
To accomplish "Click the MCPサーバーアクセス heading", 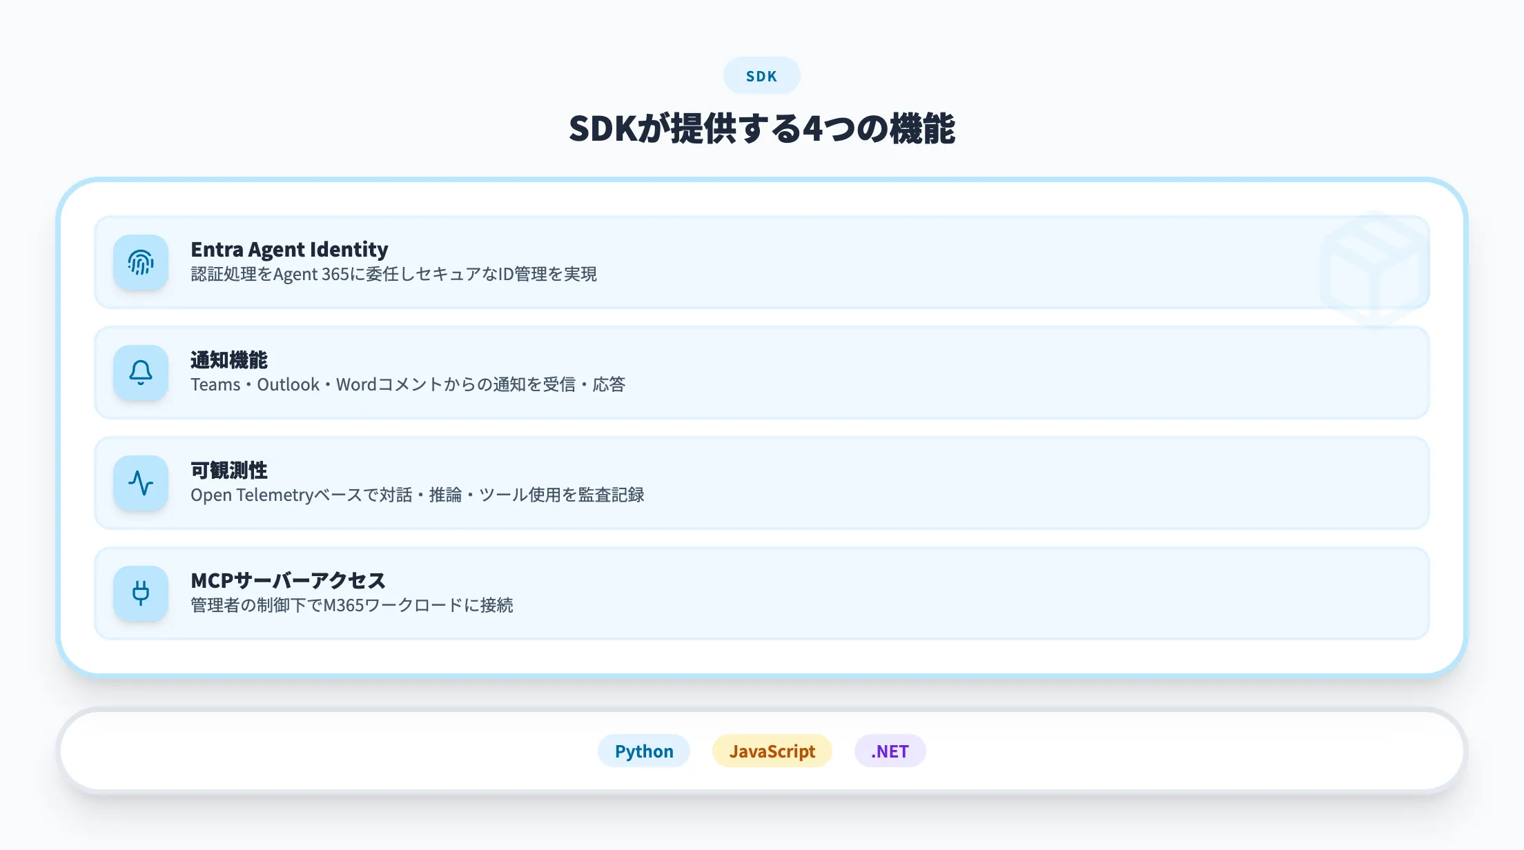I will [289, 580].
